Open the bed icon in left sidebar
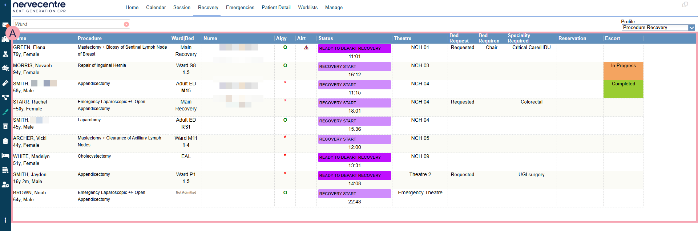The height and width of the screenshot is (231, 698). [5, 155]
